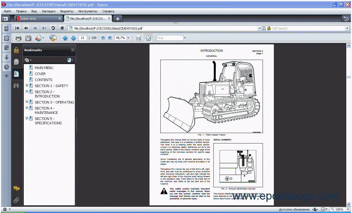This screenshot has height=213, width=352.
Task: Go back with Opera's back arrow
Action: pos(26,28)
